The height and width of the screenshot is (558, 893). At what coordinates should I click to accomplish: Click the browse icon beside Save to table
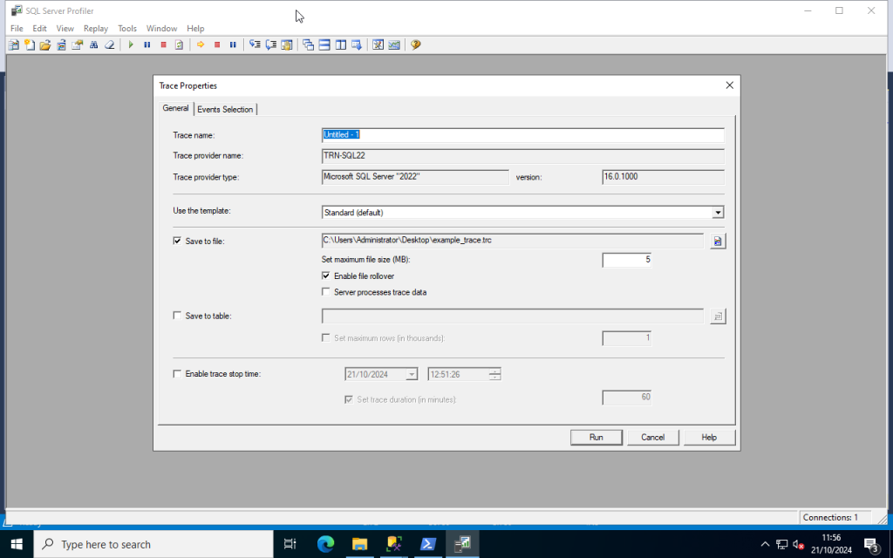pyautogui.click(x=718, y=316)
